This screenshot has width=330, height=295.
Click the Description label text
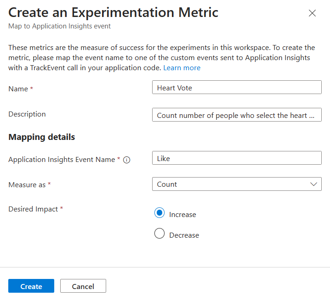tap(27, 114)
